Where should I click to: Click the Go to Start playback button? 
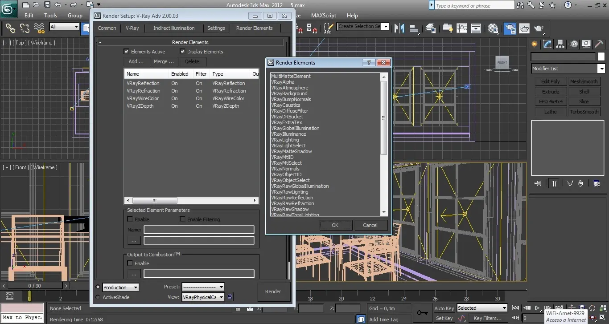[x=515, y=308]
